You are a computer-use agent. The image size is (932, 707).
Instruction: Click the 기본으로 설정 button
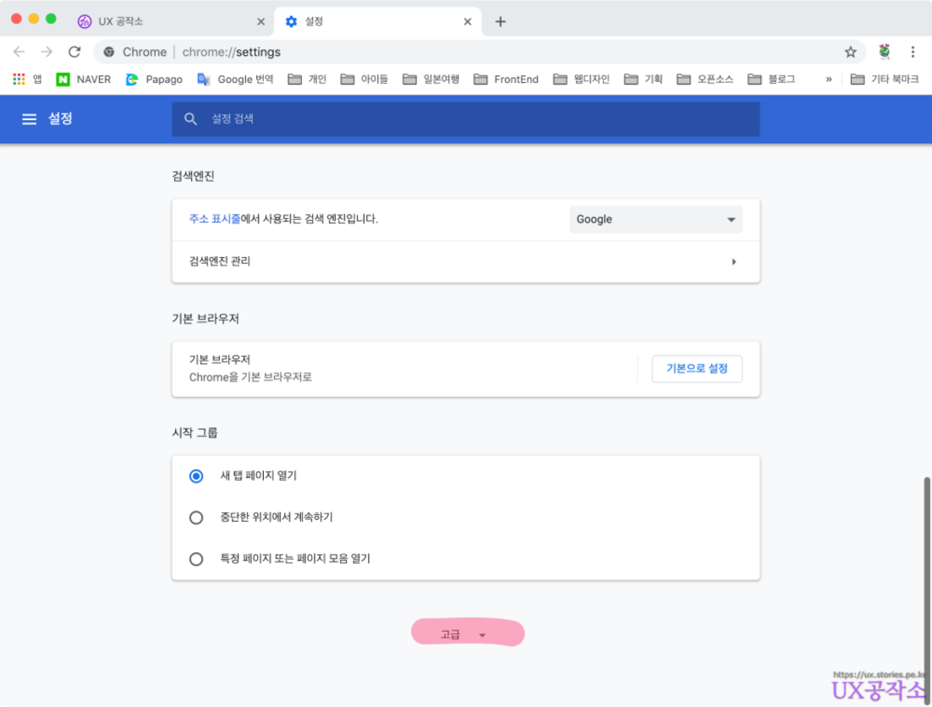pyautogui.click(x=697, y=369)
